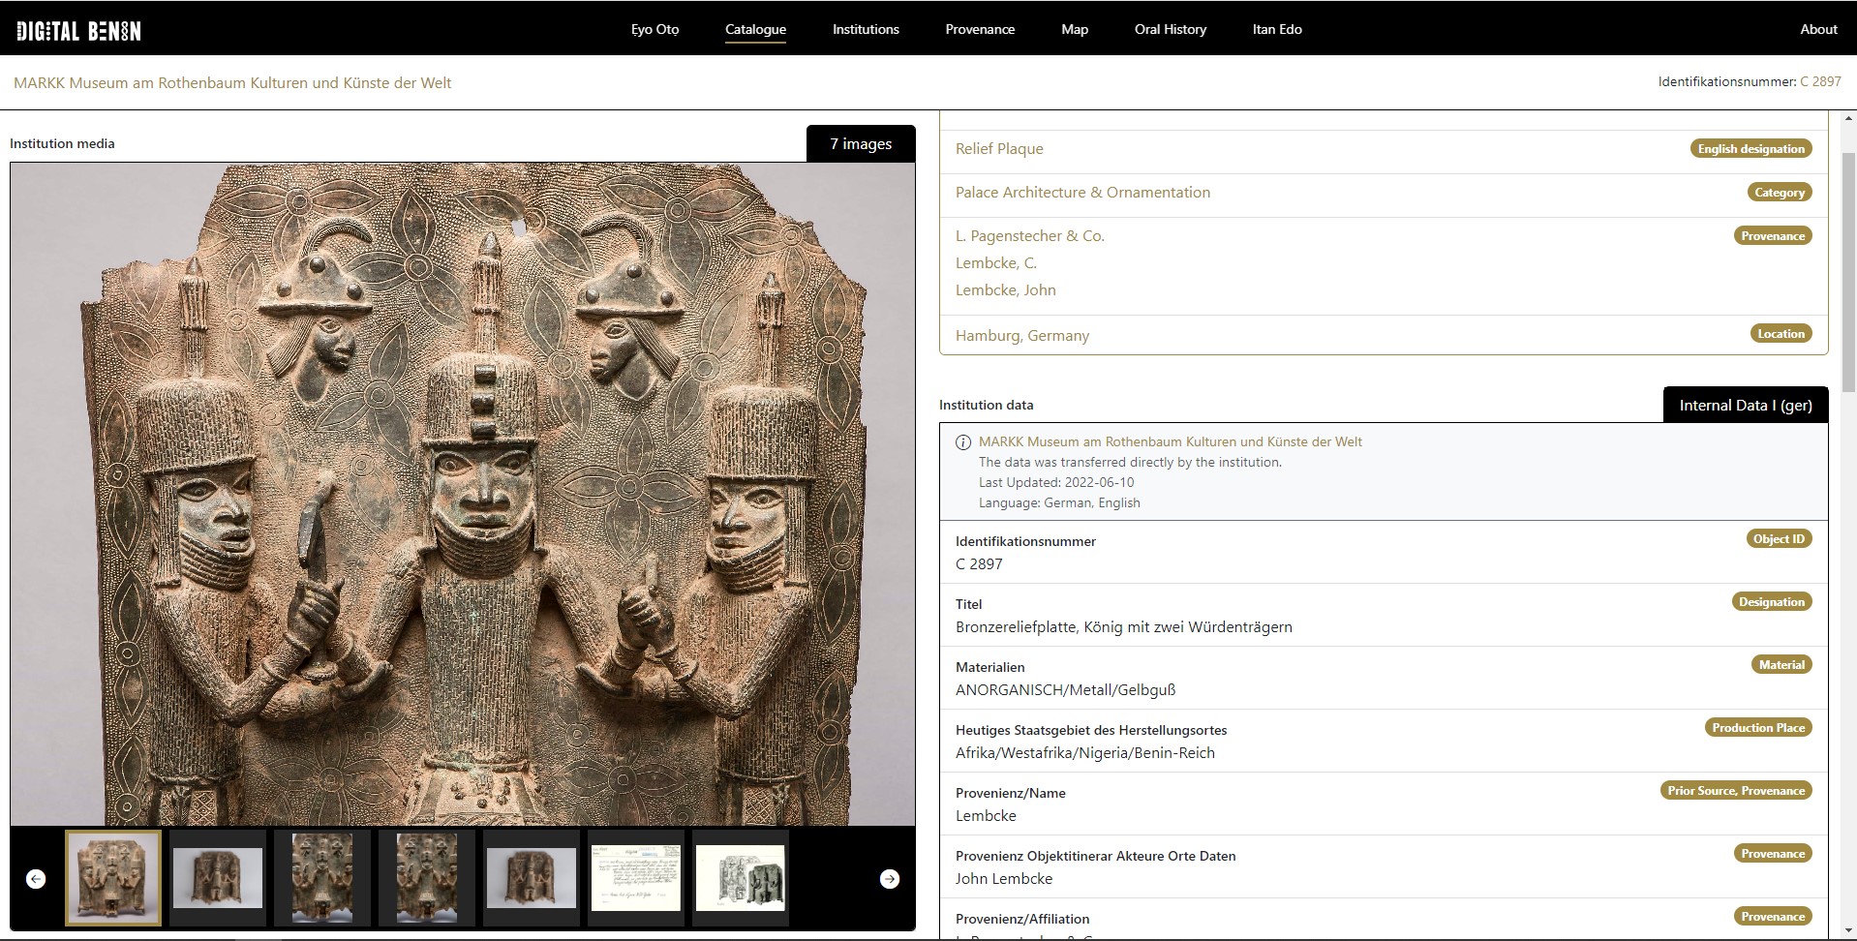Navigate to the About page
Viewport: 1857px width, 941px height.
[1817, 29]
